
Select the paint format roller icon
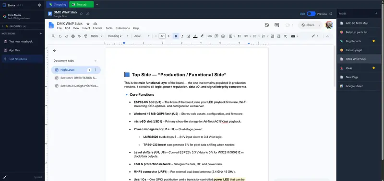[x=85, y=36]
